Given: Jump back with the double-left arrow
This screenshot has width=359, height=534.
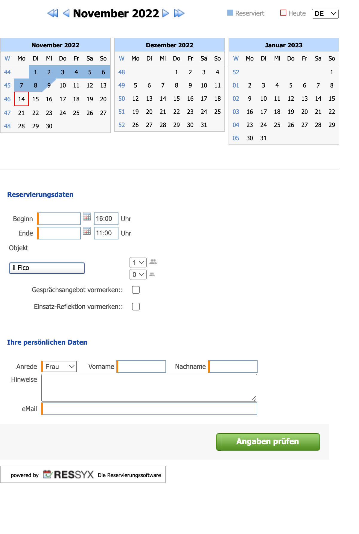Looking at the screenshot, I should click(53, 13).
